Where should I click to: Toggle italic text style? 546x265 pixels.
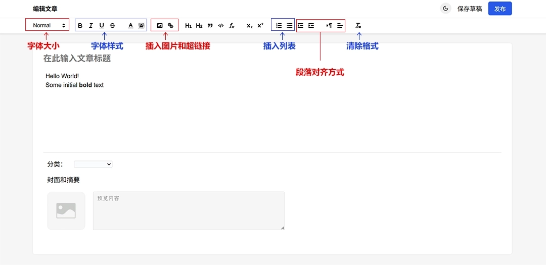[x=91, y=25]
